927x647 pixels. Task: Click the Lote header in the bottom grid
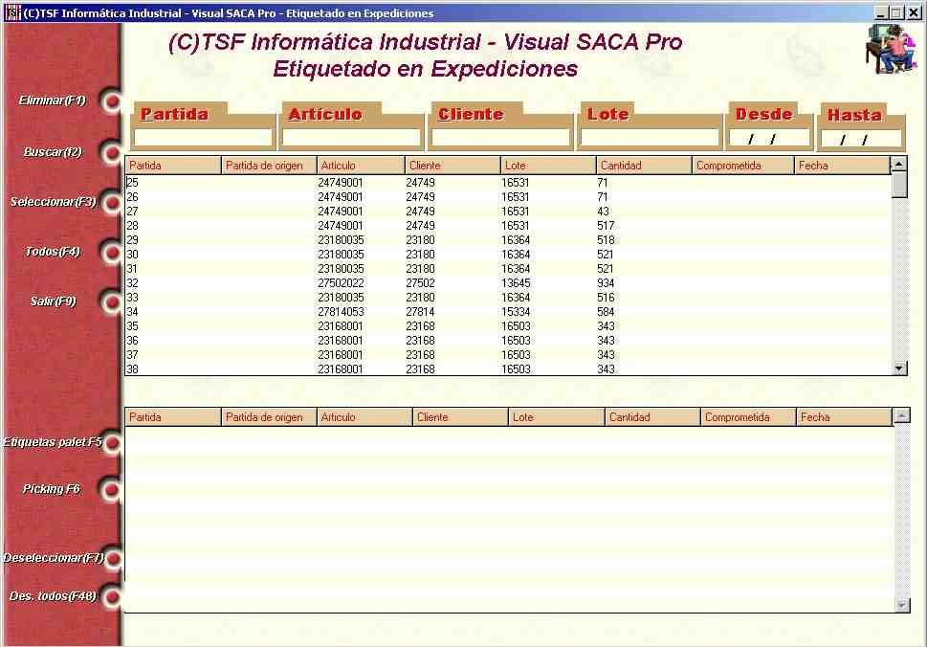pyautogui.click(x=557, y=417)
